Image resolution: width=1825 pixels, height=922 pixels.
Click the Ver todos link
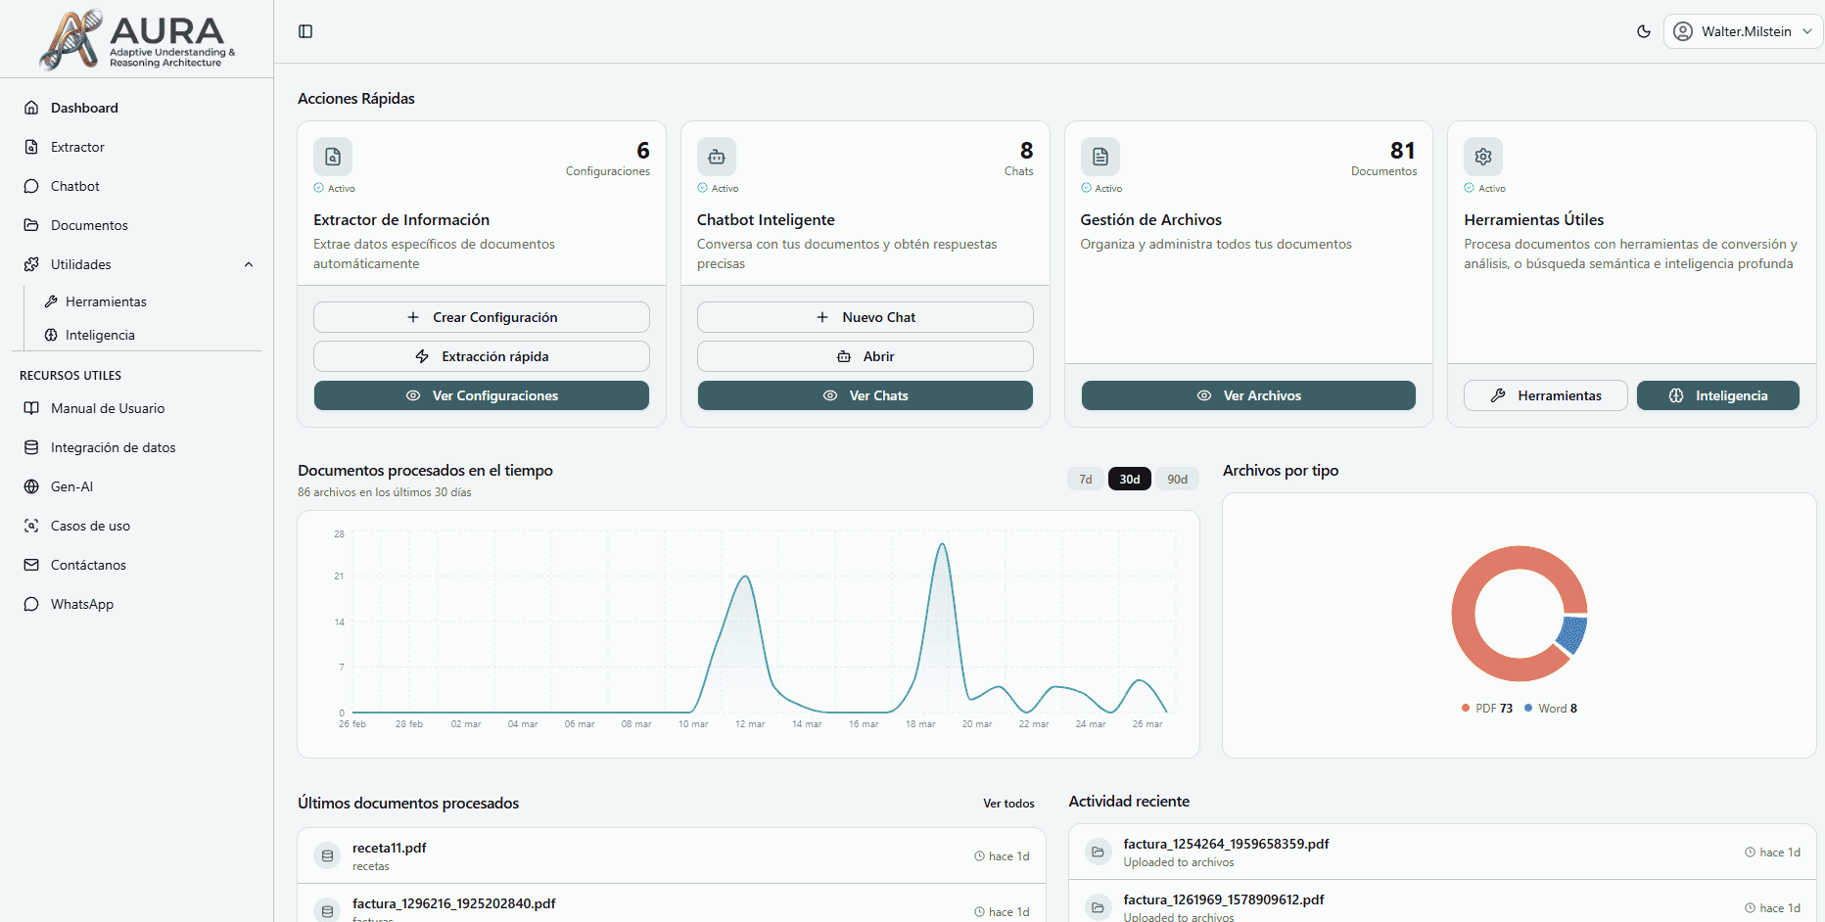pos(1008,804)
